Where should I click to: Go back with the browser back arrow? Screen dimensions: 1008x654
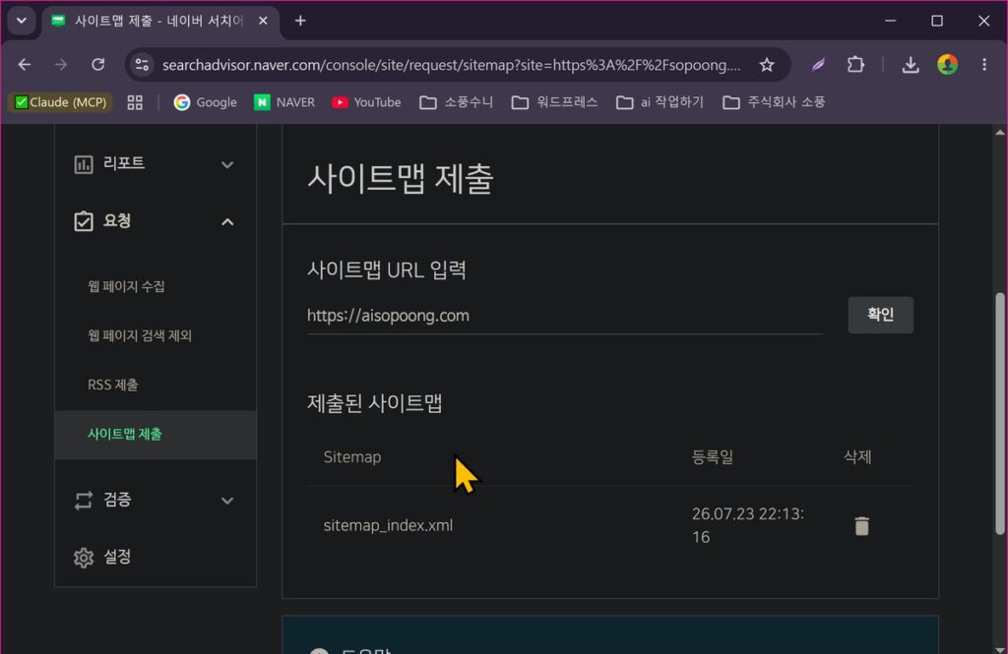click(25, 64)
